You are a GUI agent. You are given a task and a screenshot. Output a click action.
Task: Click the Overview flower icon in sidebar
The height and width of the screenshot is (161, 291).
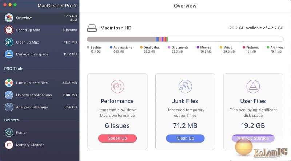coord(9,18)
